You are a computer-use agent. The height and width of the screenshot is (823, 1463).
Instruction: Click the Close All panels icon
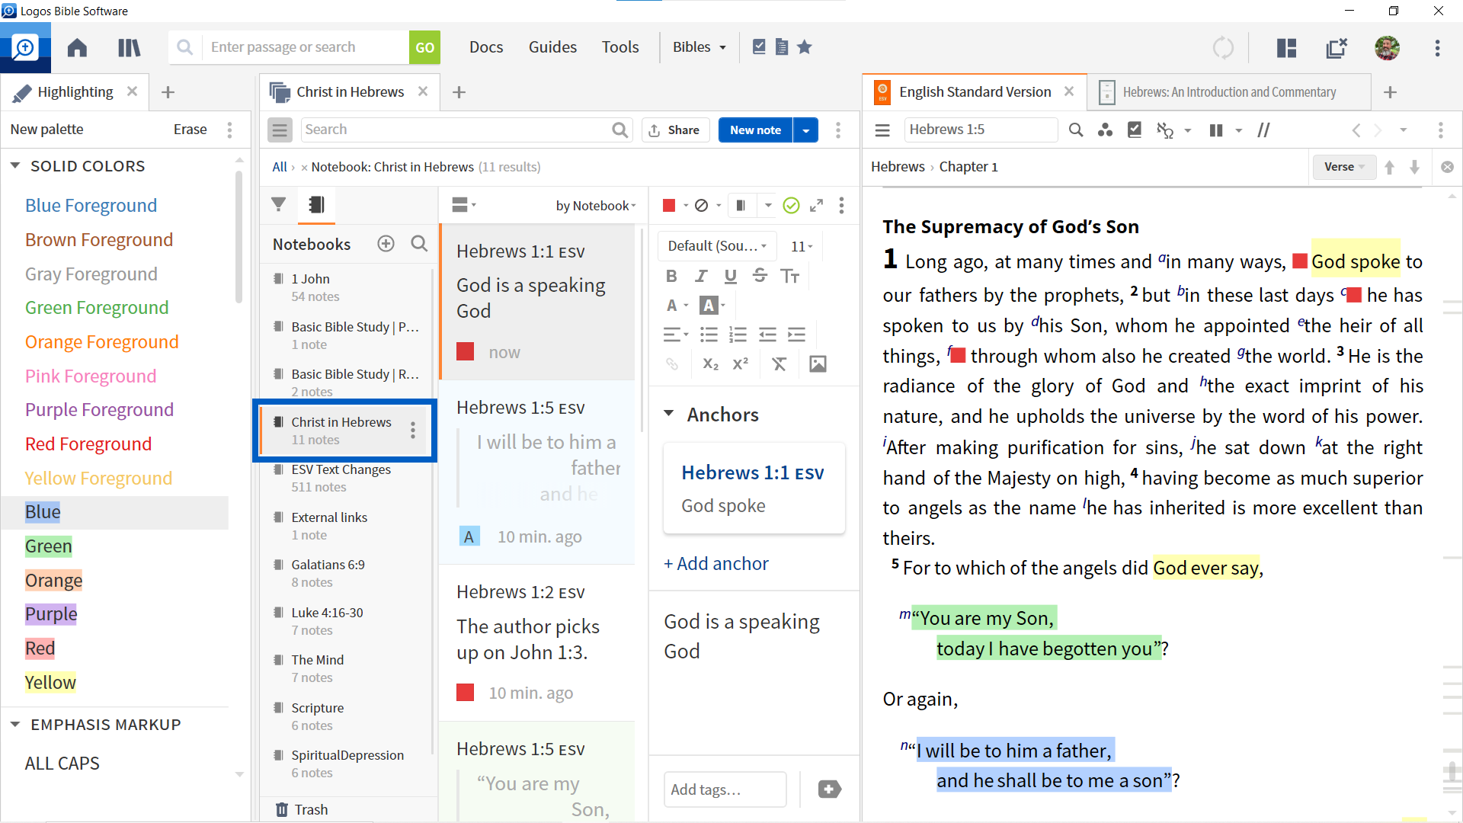(x=1337, y=47)
